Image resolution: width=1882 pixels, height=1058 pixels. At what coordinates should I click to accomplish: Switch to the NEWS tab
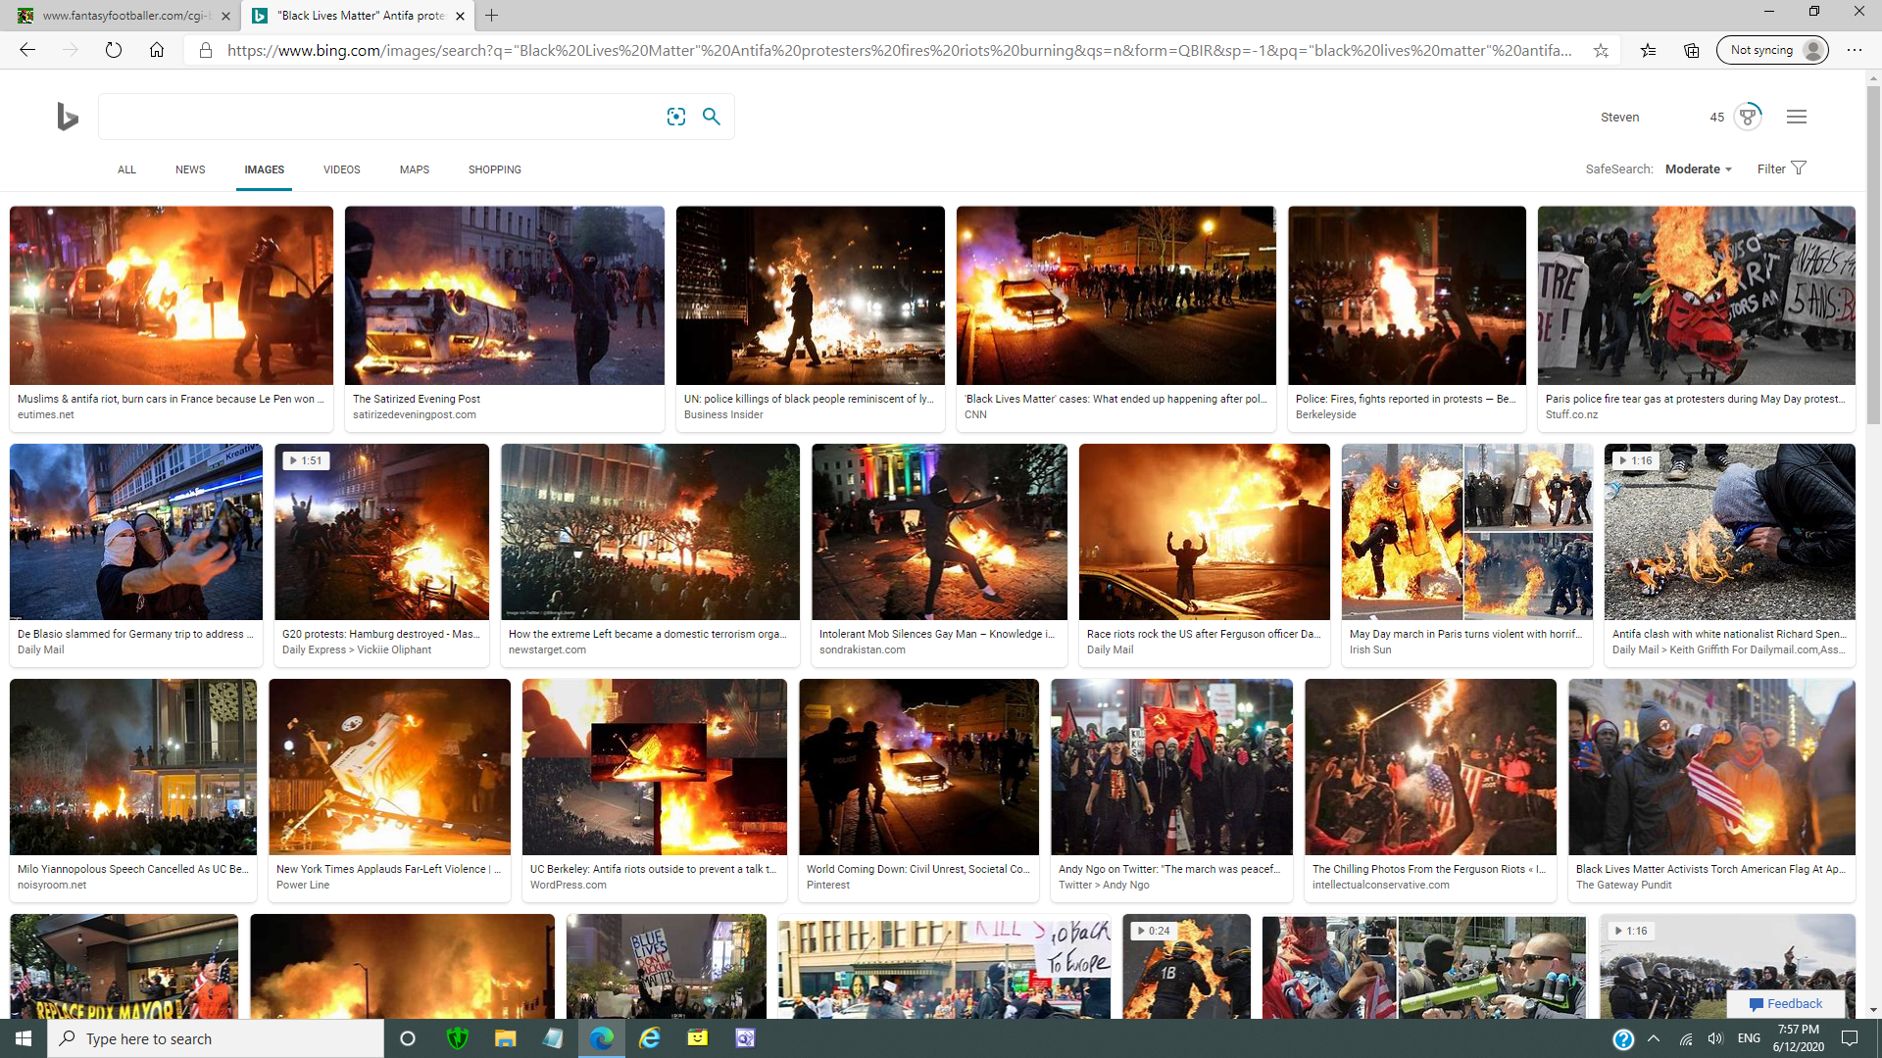(x=190, y=169)
